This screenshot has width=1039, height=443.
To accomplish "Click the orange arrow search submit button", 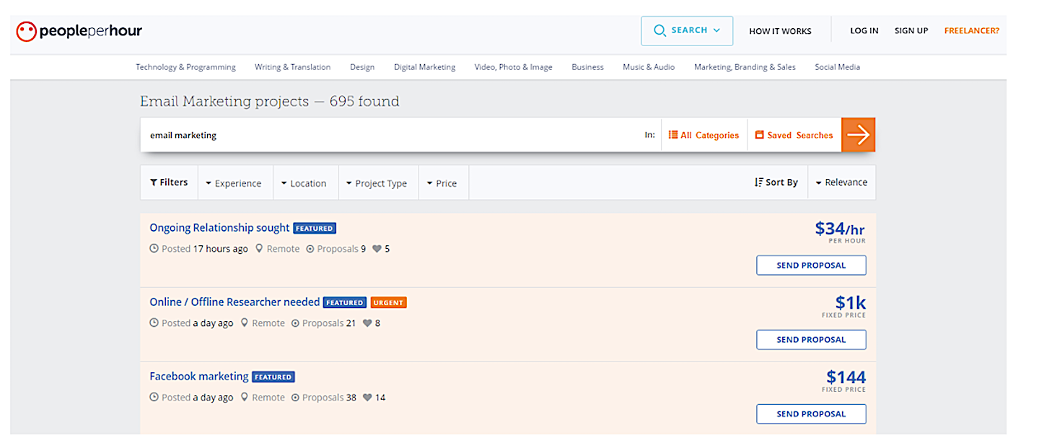I will (x=858, y=135).
